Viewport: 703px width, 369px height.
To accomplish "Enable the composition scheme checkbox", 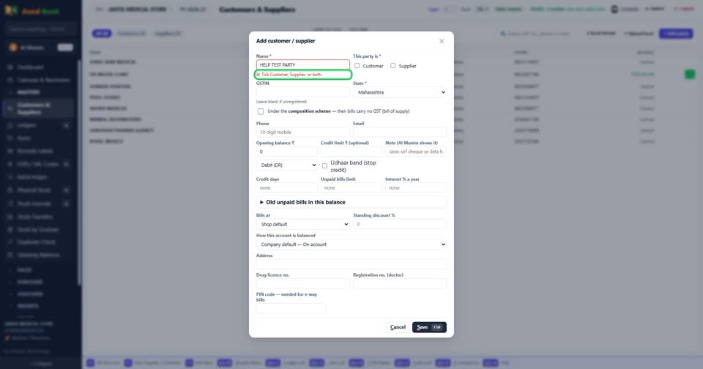I will point(261,111).
